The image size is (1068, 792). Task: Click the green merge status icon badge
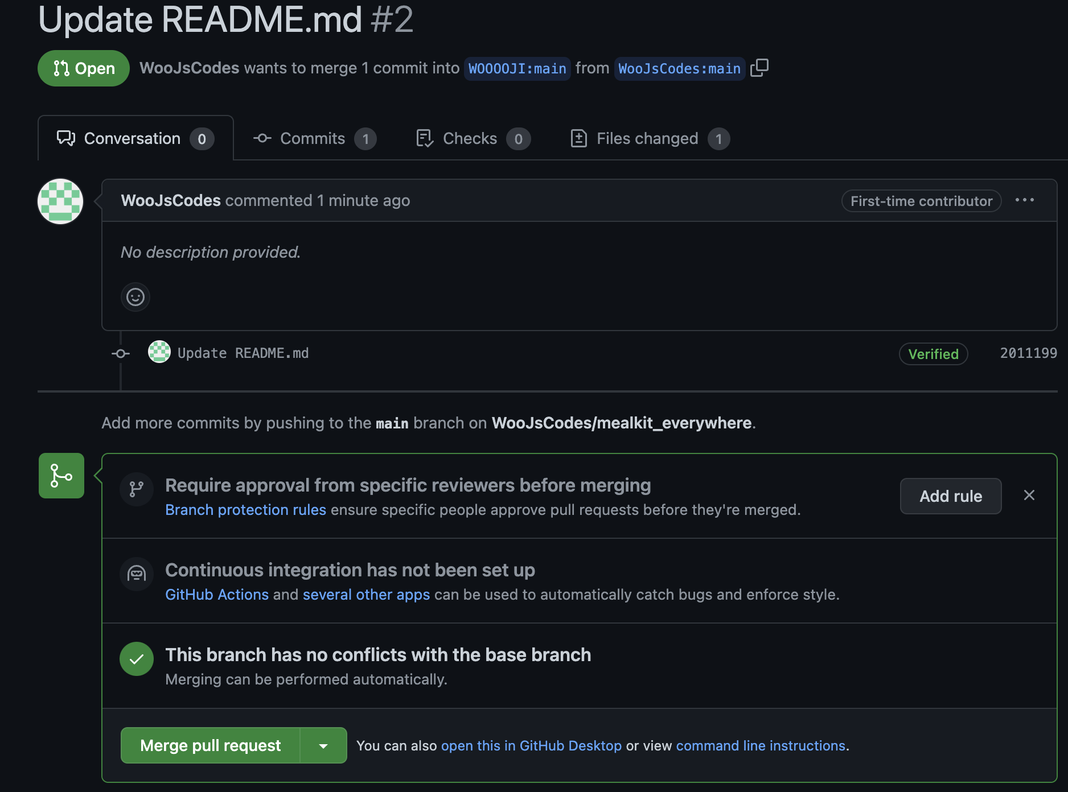pyautogui.click(x=61, y=476)
